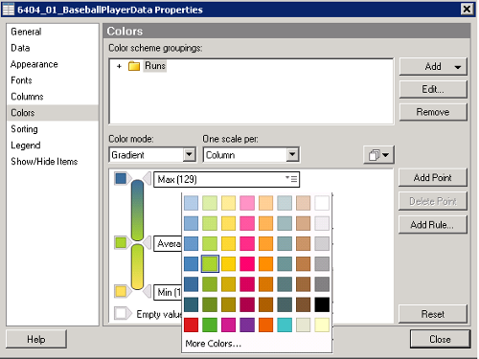This screenshot has height=359, width=479.
Task: Pick the purple swatch in bottom row
Action: (247, 325)
